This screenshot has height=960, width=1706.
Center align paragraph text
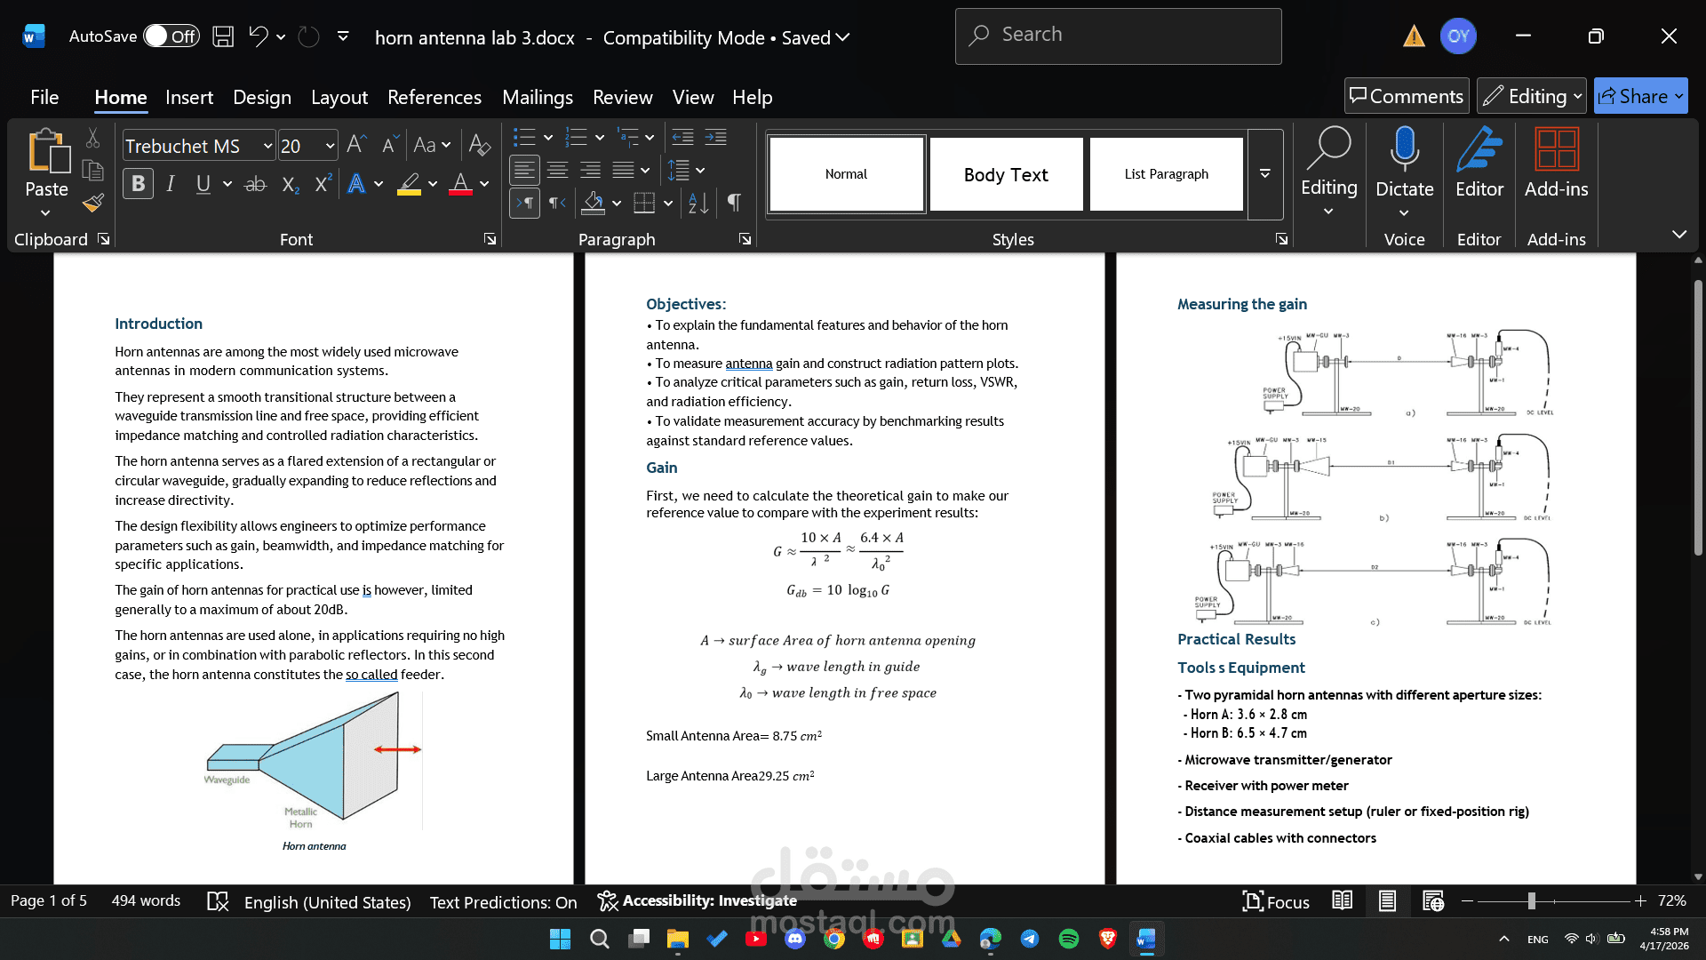tap(557, 170)
